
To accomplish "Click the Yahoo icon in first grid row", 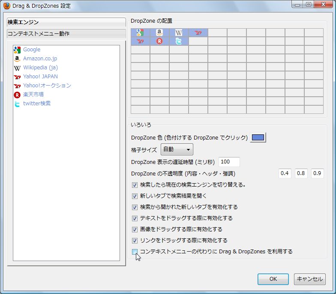I will tap(198, 33).
